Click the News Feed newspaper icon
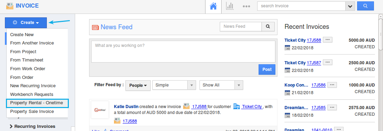Screen dimensions: 383x131 (95, 27)
